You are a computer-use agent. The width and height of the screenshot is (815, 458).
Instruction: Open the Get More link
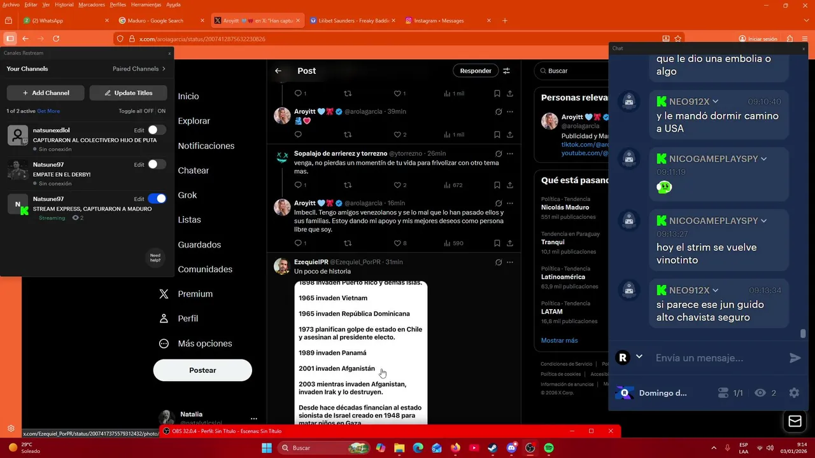tap(48, 111)
